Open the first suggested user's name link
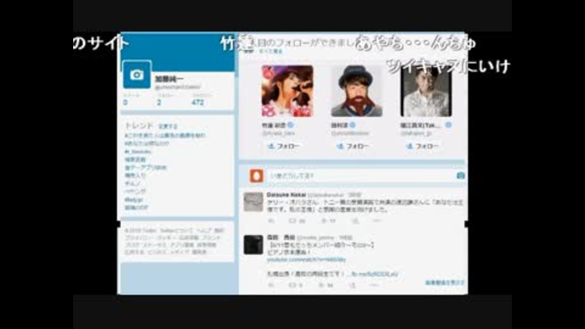585x329 pixels. (274, 126)
